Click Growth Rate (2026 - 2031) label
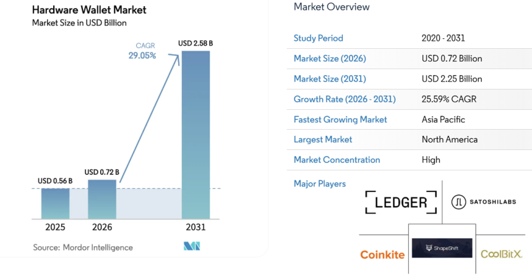The width and height of the screenshot is (532, 276). (x=345, y=99)
